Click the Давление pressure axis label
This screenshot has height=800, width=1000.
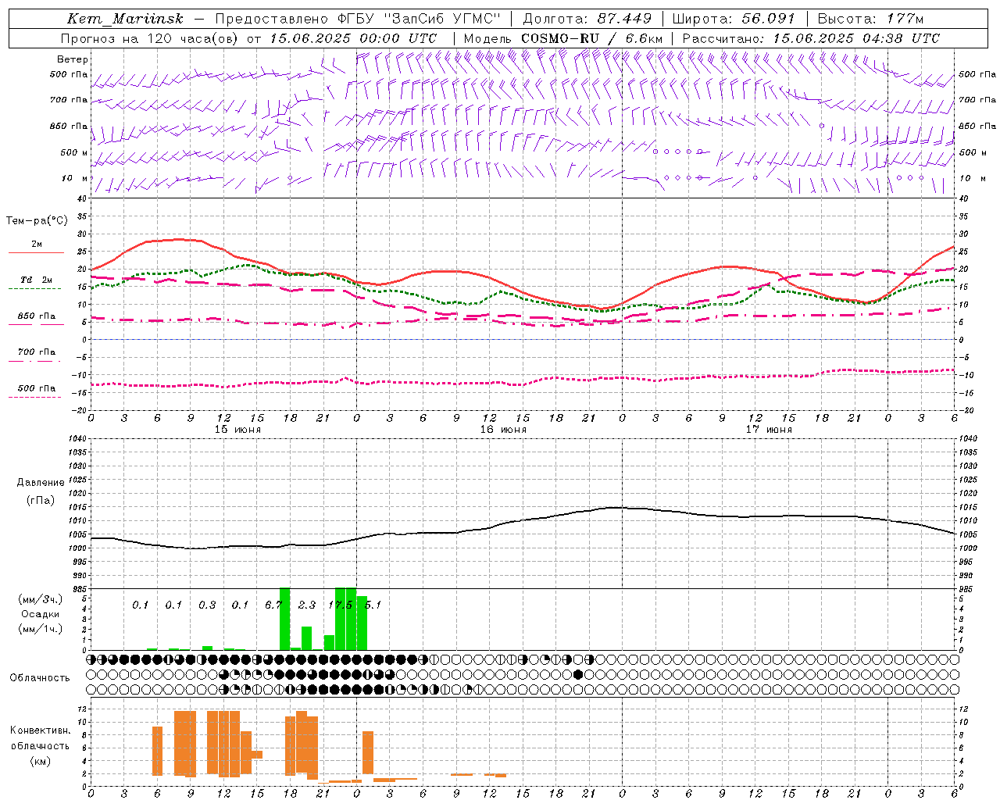[x=41, y=483]
